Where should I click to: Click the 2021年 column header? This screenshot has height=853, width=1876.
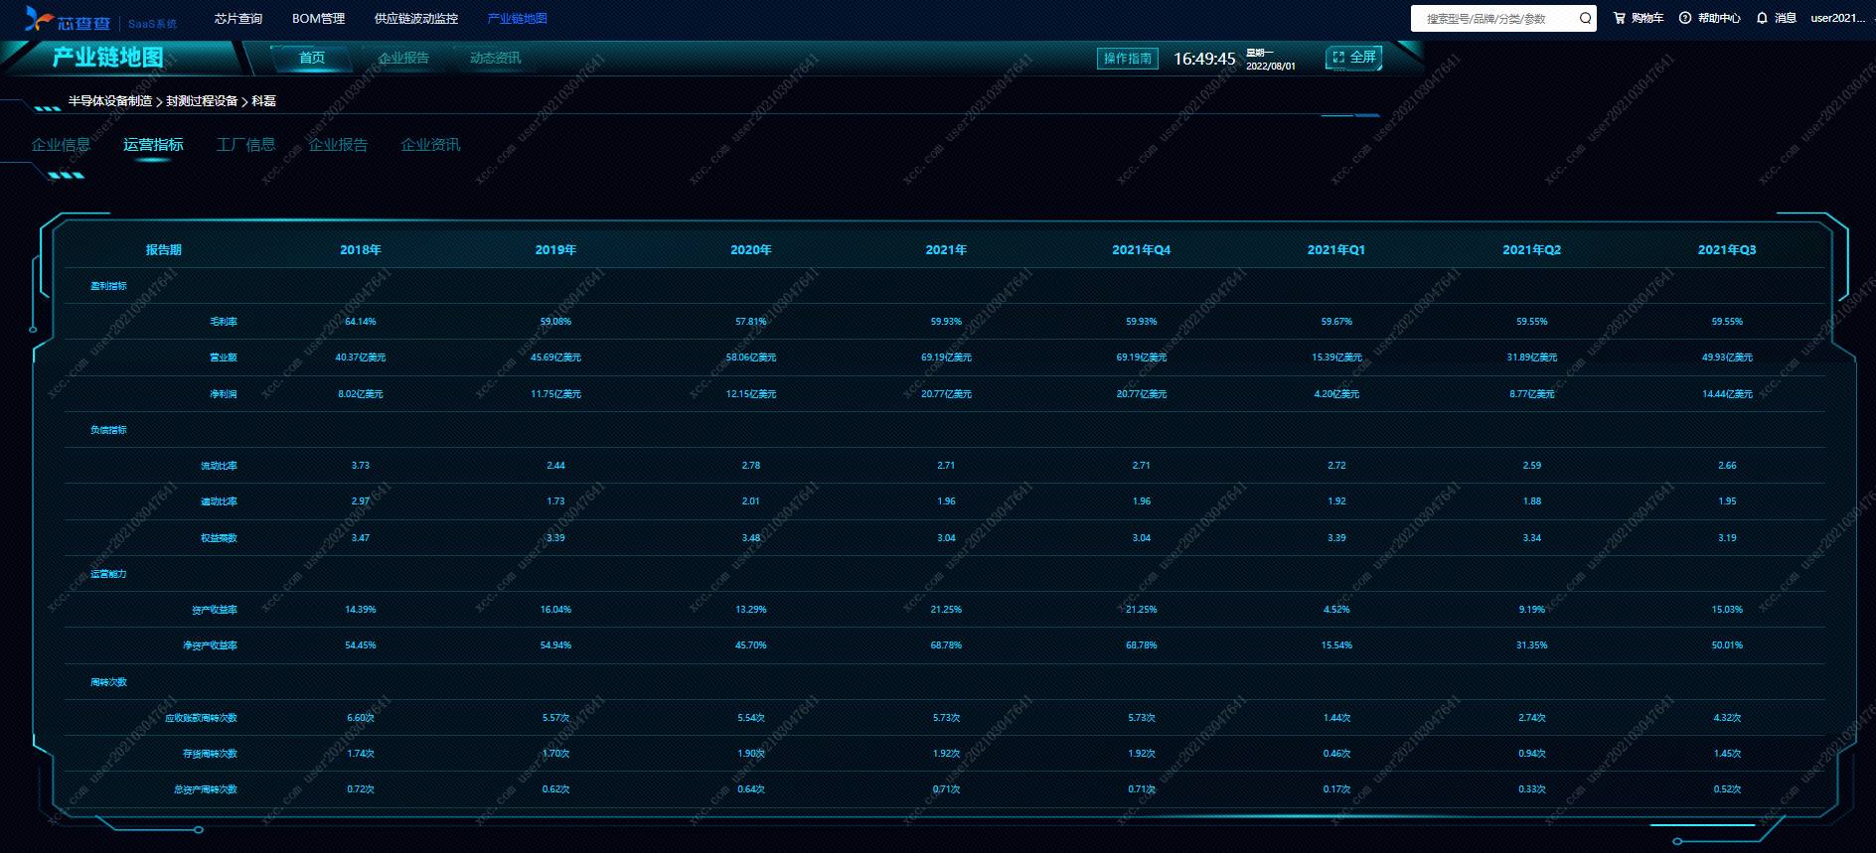[x=946, y=250]
